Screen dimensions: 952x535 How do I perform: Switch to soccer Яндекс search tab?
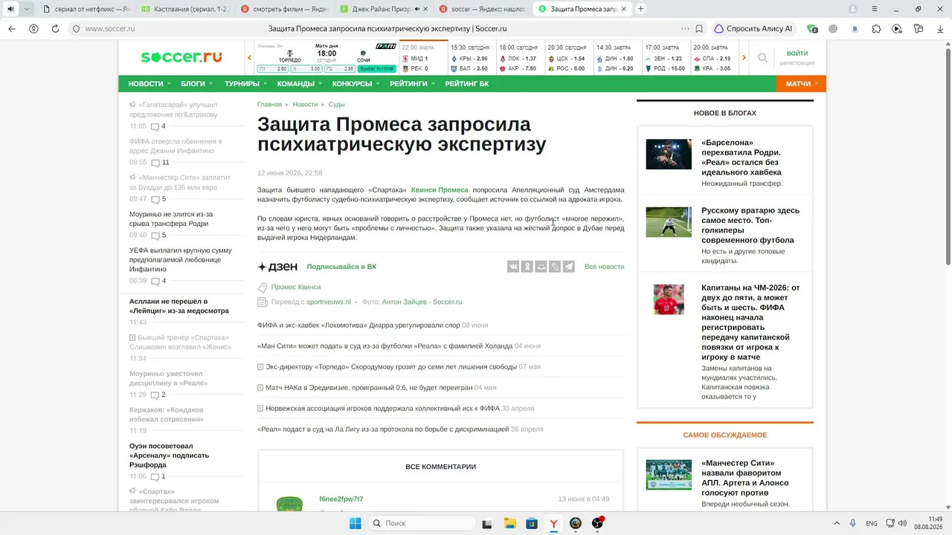(x=482, y=9)
